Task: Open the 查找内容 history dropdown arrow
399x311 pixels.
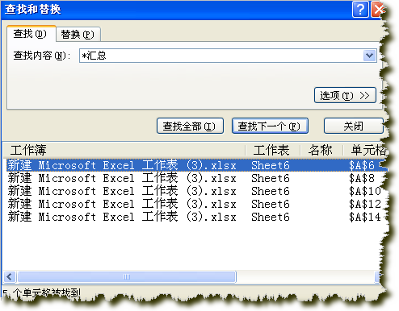Action: click(x=369, y=56)
